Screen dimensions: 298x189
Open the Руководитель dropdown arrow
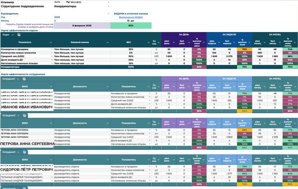108,14
